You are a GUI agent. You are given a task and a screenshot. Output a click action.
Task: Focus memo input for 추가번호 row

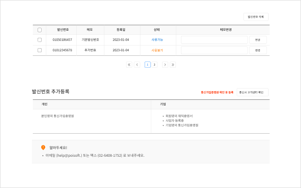pos(214,50)
